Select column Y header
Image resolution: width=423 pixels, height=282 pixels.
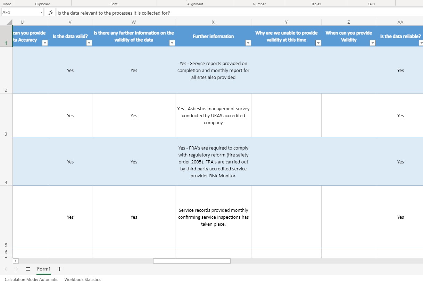click(x=286, y=22)
